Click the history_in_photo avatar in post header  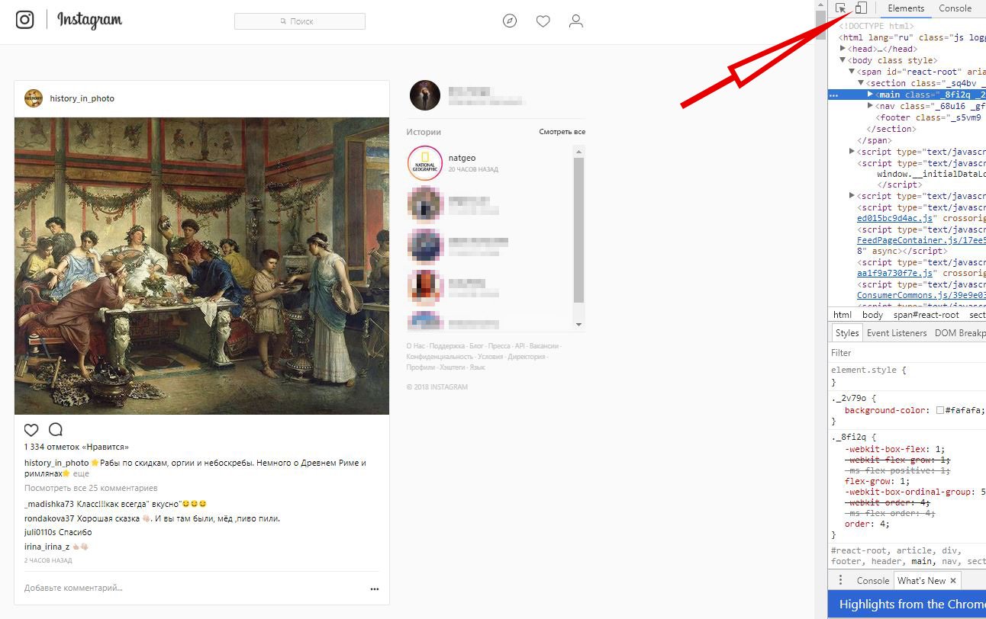coord(34,98)
